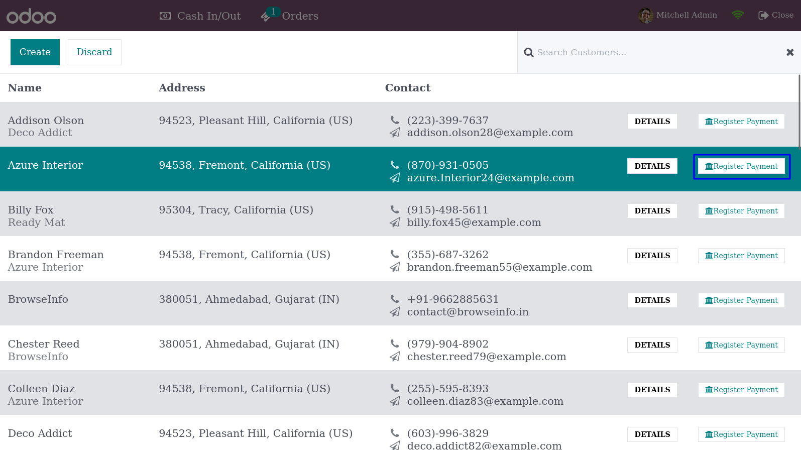Screen dimensions: 801x450
Task: Select customer name Billy Fox
Action: [31, 210]
